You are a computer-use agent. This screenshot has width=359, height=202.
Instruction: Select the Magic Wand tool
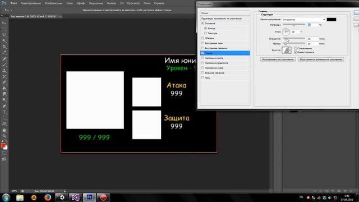tap(4, 41)
